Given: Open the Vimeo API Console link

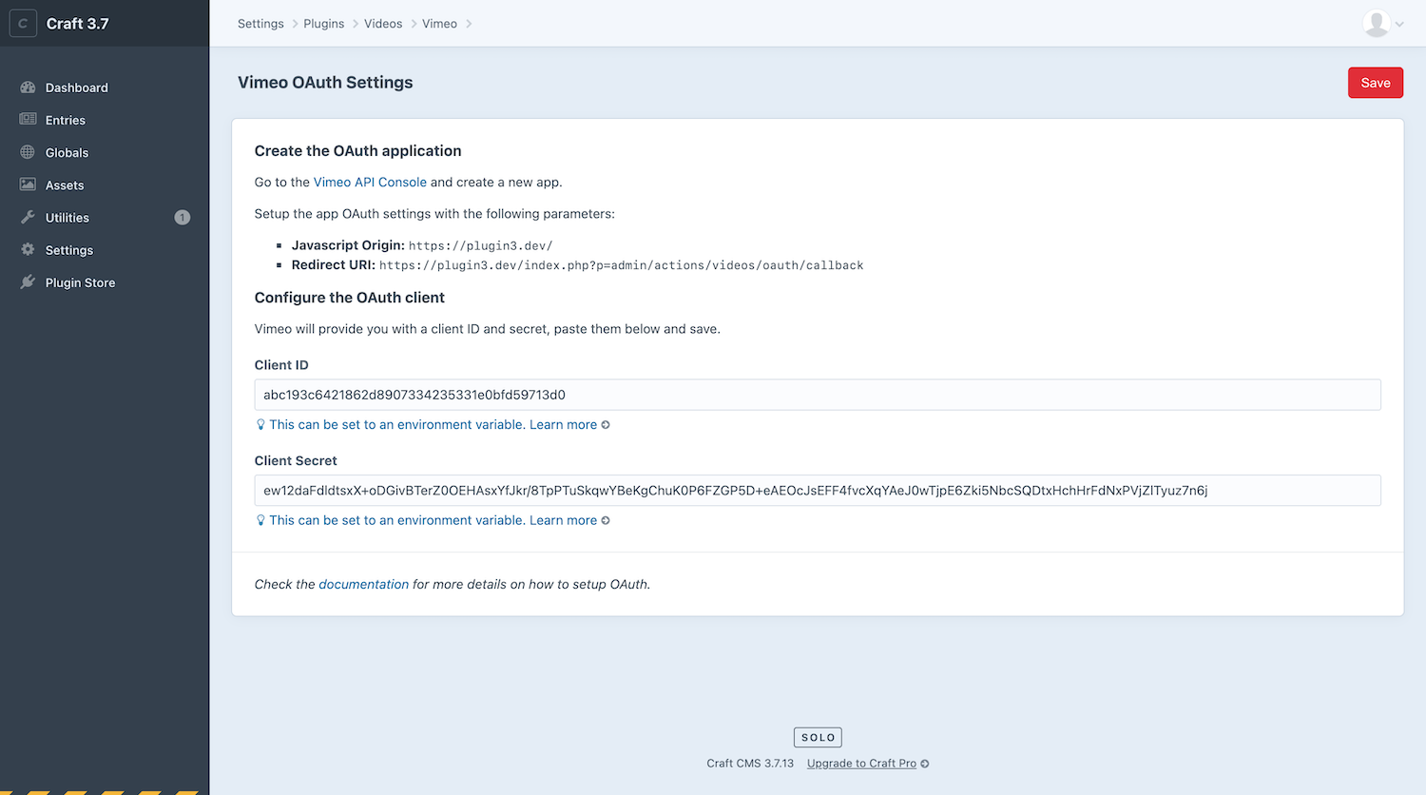Looking at the screenshot, I should pyautogui.click(x=370, y=182).
